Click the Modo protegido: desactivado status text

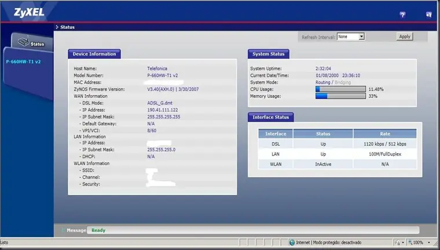(x=337, y=242)
